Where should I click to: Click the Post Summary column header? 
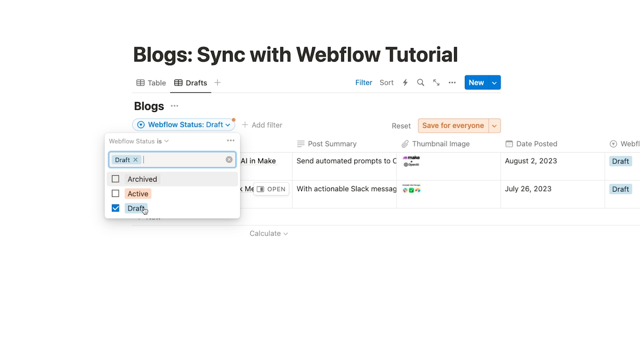pos(327,144)
